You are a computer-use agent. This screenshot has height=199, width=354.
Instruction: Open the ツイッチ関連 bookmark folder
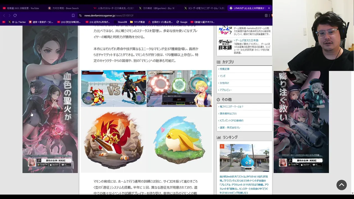[137, 22]
